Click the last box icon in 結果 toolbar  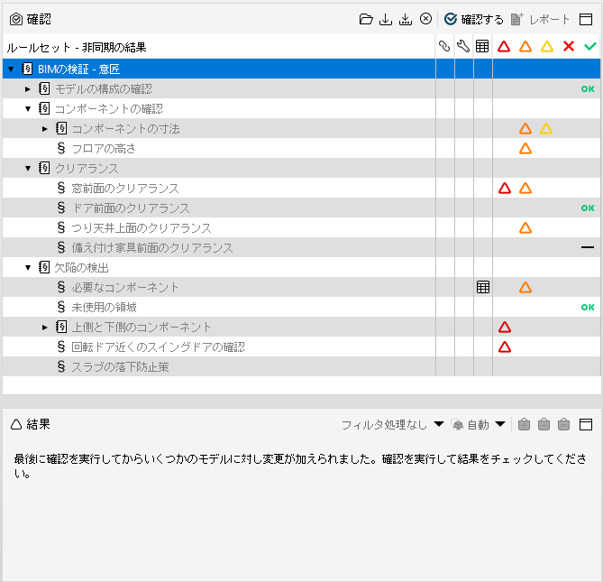point(563,425)
